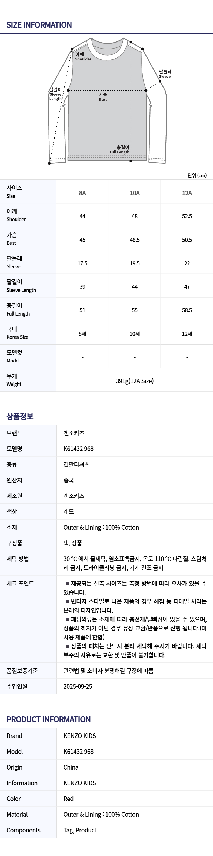Click the Shoulder label on the diagram
213x856 pixels.
(83, 56)
